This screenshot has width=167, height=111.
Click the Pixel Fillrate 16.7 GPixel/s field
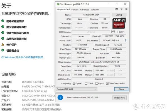coord(80,49)
